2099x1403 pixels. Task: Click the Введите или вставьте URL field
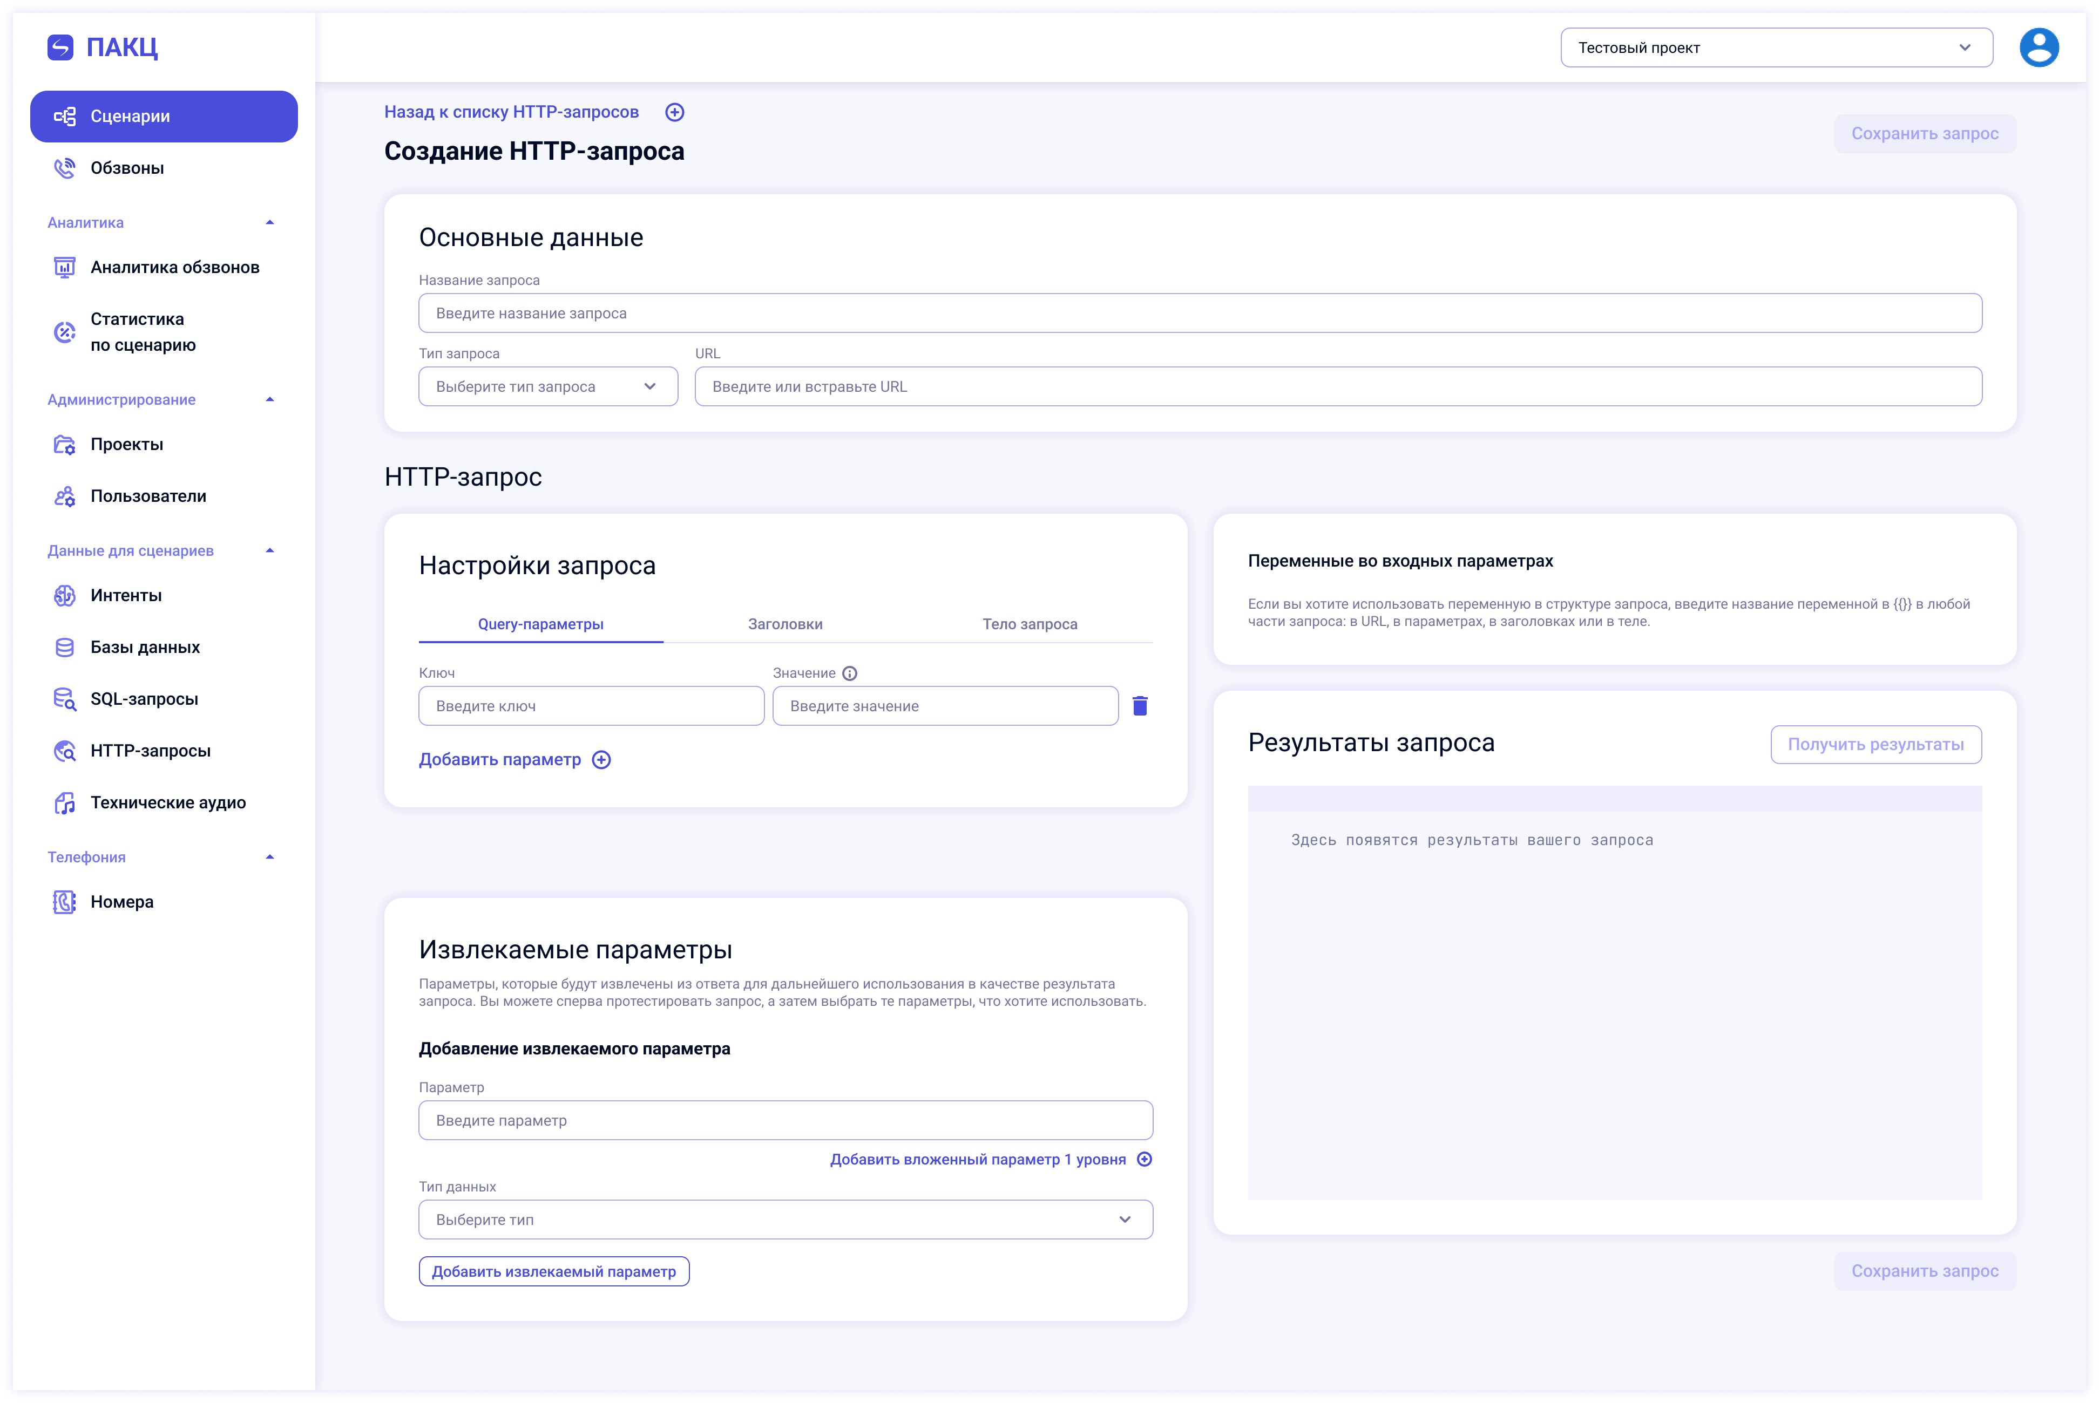[1337, 386]
